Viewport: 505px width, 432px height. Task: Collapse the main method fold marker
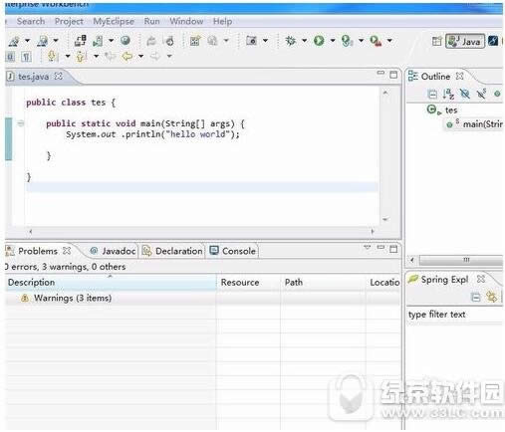[21, 123]
